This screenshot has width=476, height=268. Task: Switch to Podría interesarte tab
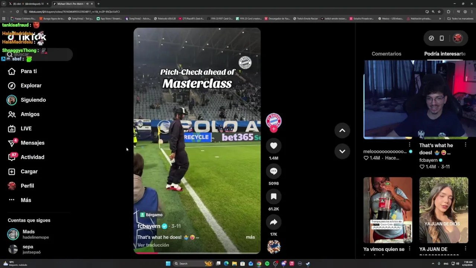[445, 54]
